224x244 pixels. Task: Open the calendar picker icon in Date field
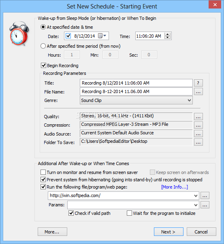100,36
